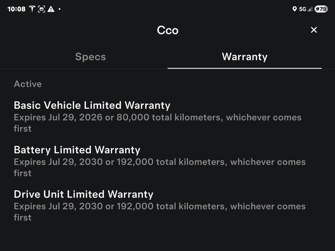335x251 pixels.
Task: Tap the screen capture notification icon
Action: (41, 9)
